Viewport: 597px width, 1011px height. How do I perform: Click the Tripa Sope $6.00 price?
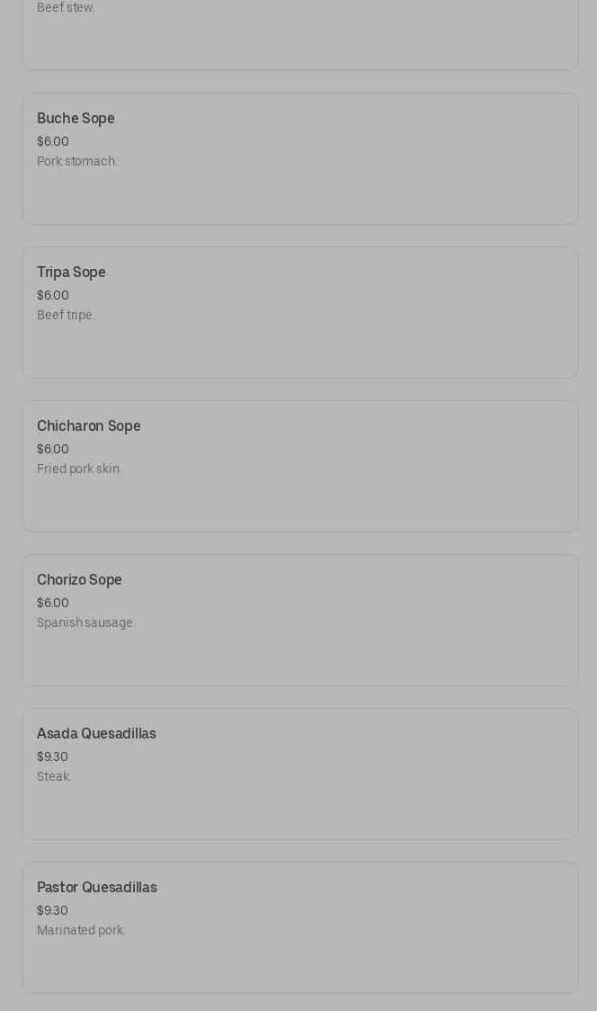53,295
